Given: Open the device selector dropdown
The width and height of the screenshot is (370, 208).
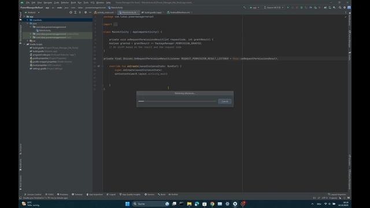Looking at the screenshot, I should pos(273,8).
